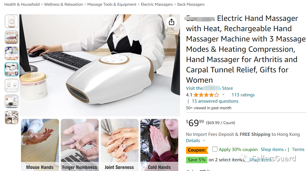Select the seventh product thumbnail

(11, 117)
